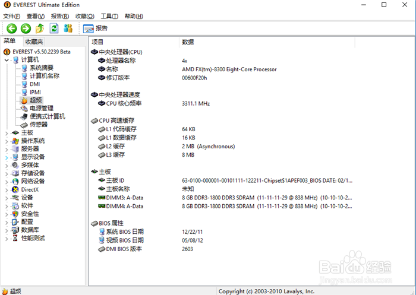This screenshot has height=295, width=416.
Task: Switch to the 收藏夹 tab
Action: (x=34, y=42)
